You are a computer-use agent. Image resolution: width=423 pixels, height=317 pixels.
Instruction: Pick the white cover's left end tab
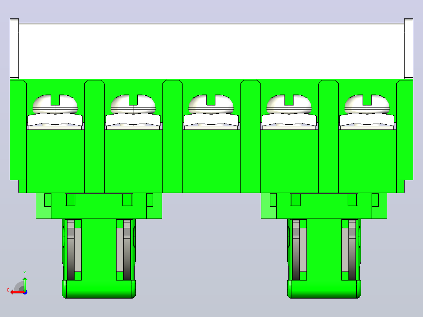coord(14,49)
